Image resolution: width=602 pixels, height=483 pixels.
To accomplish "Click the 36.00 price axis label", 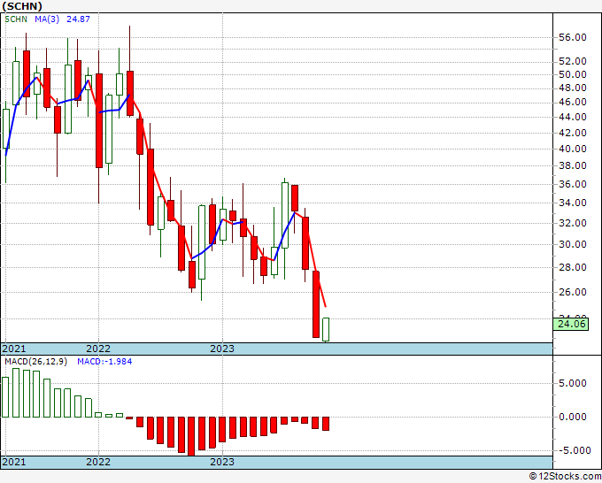I will point(573,184).
